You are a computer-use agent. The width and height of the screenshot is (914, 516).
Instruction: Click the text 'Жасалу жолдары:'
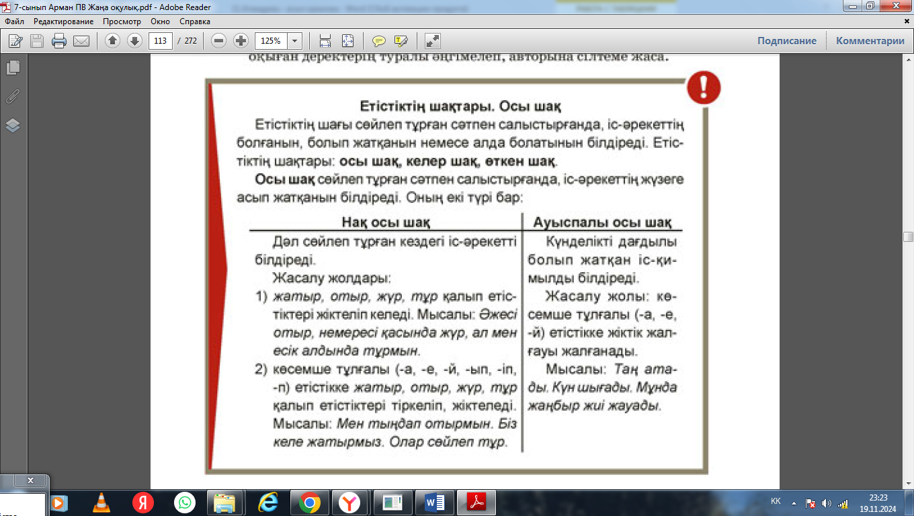[331, 277]
